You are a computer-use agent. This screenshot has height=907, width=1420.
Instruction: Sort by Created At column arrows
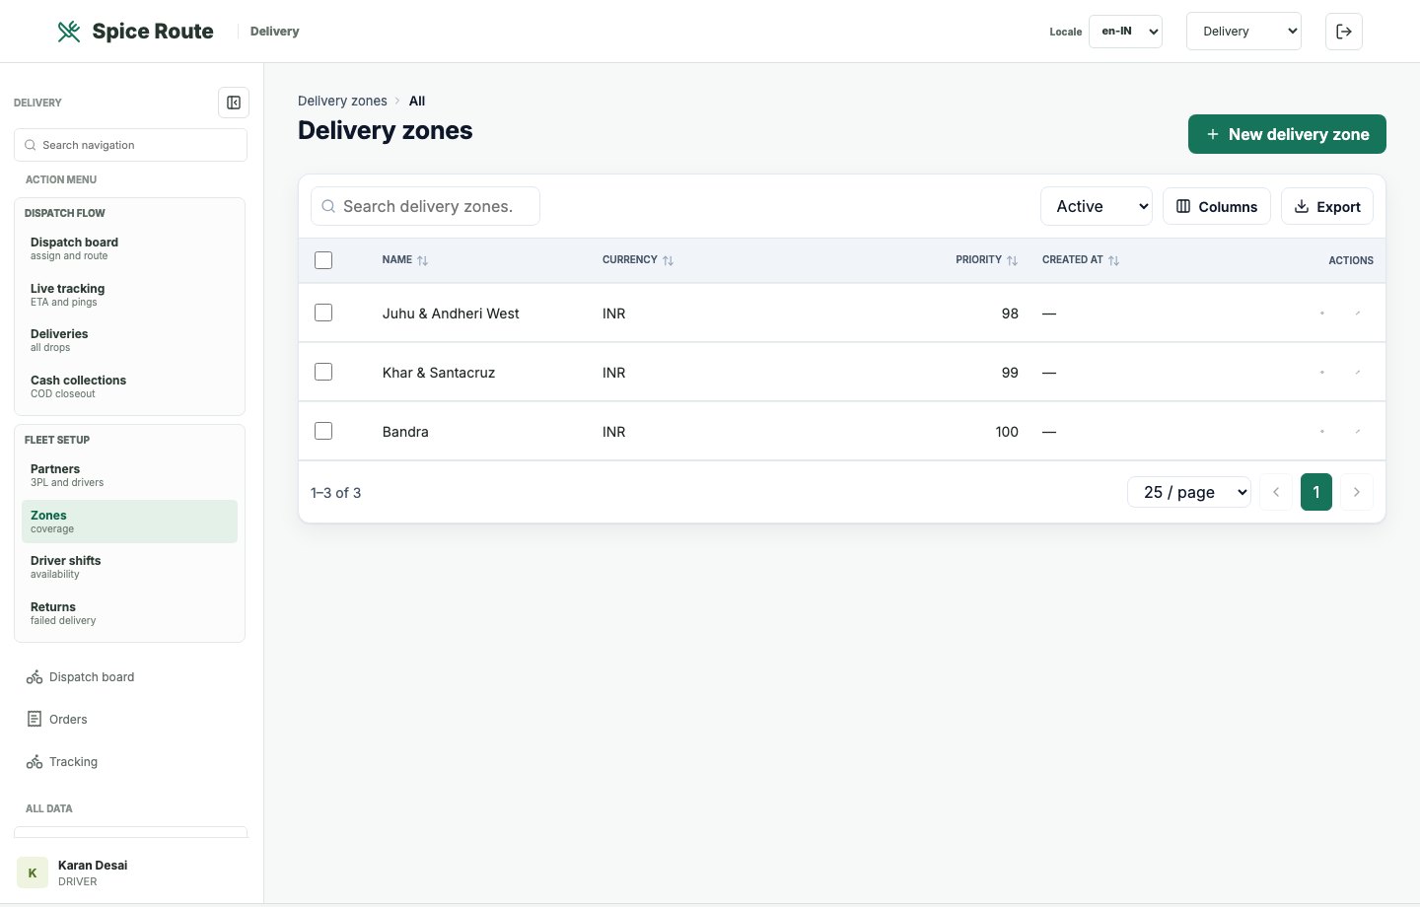[x=1113, y=260]
